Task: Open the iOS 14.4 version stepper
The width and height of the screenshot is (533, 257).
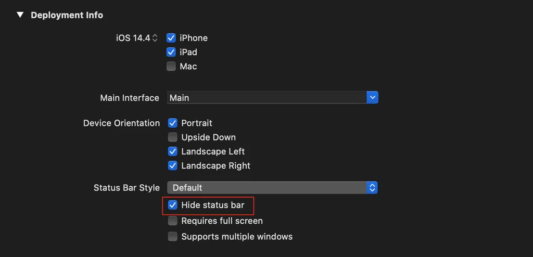Action: coord(155,38)
